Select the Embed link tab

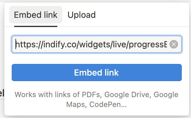(36, 15)
